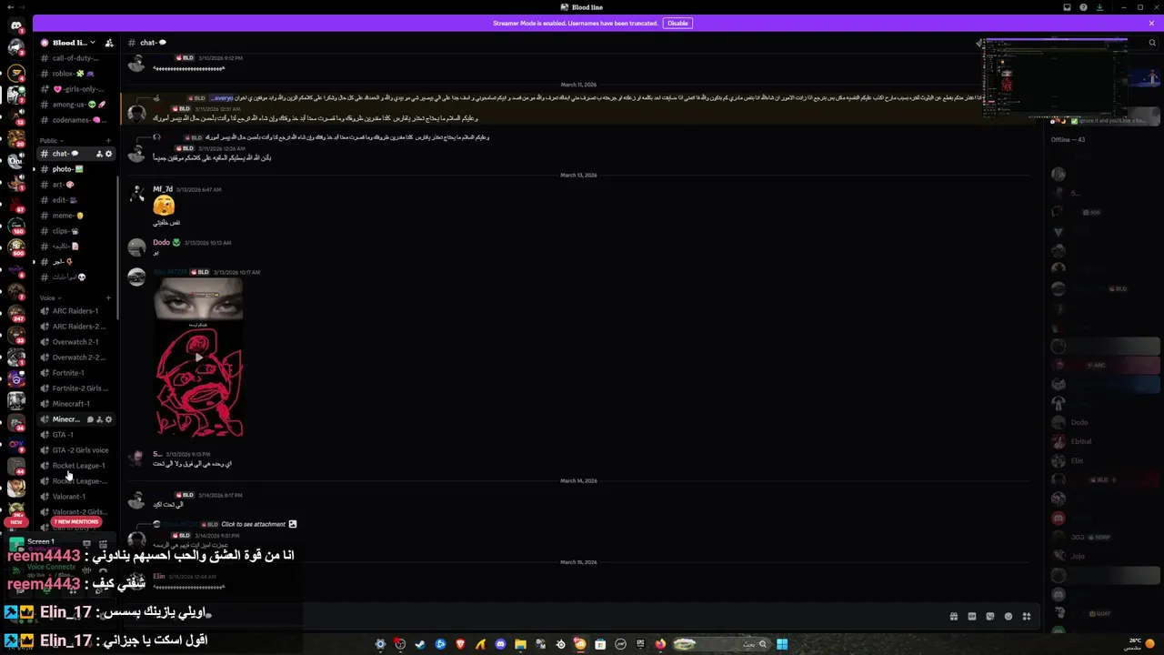Click the message input field
Viewport: 1164px width, 655px height.
[x=582, y=617]
